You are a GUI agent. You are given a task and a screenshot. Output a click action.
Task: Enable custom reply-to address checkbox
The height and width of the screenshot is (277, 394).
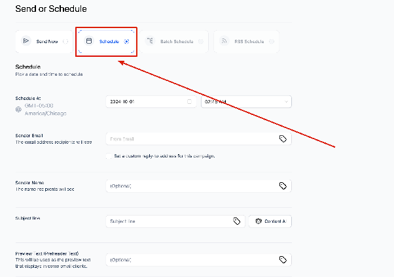pos(109,156)
